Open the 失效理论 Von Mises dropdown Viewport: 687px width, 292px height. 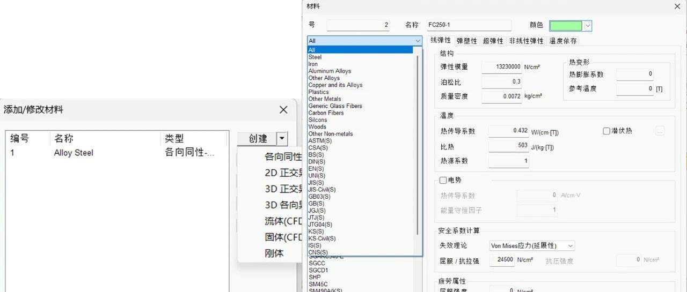[x=532, y=245]
